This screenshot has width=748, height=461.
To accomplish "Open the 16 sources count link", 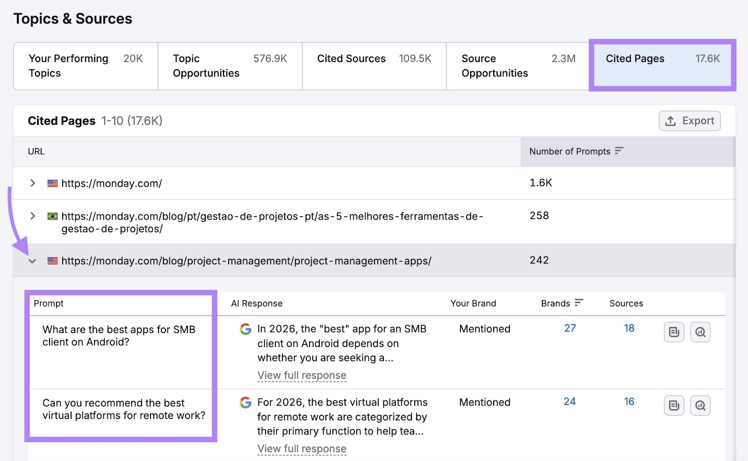I will coord(629,402).
